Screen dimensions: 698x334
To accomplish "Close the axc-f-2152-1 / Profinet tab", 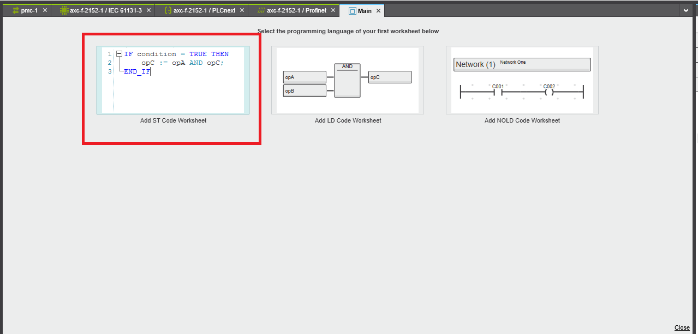I will [x=332, y=10].
